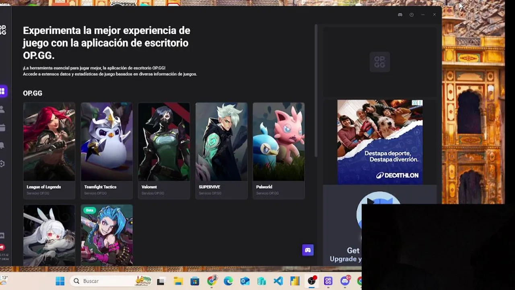Select the Valorant game card
This screenshot has width=515, height=290.
click(x=164, y=150)
